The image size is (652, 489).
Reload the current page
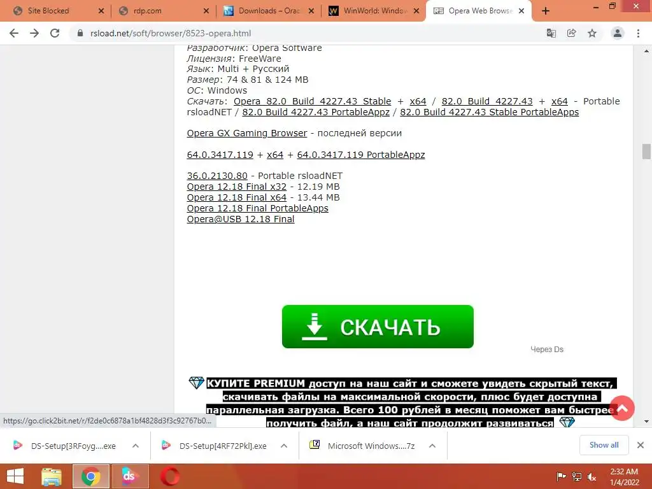(55, 33)
